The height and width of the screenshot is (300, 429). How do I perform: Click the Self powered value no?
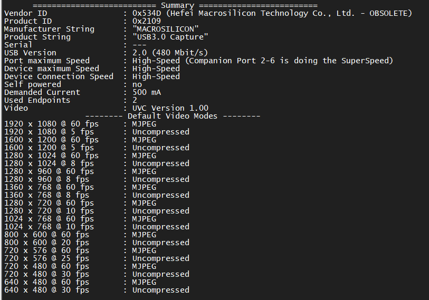click(137, 85)
